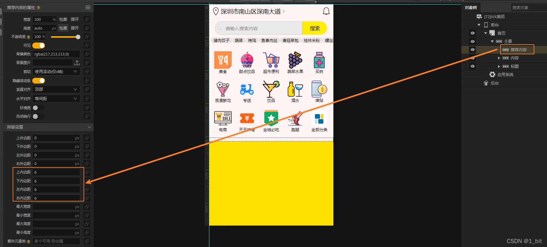Image resolution: width=547 pixels, height=247 pixels.
Task: Click the 请输入搜索内容 search input
Action: coord(259,28)
